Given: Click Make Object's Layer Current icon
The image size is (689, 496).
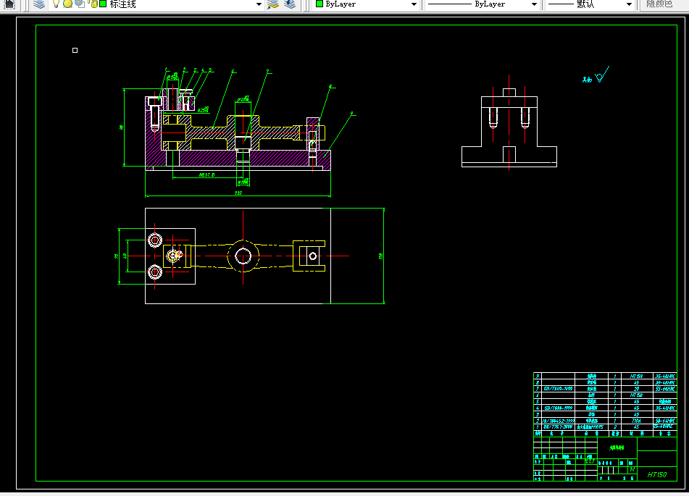Looking at the screenshot, I should 273,4.
